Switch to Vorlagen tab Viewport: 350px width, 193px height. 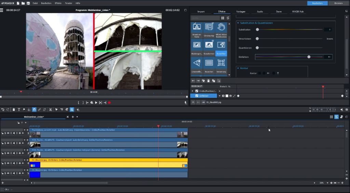point(241,12)
